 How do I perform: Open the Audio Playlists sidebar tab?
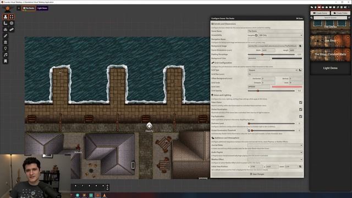click(x=338, y=7)
